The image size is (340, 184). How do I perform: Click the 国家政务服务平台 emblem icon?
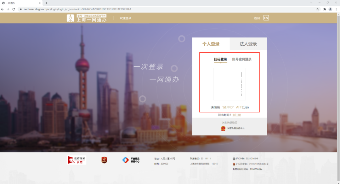[223, 128]
